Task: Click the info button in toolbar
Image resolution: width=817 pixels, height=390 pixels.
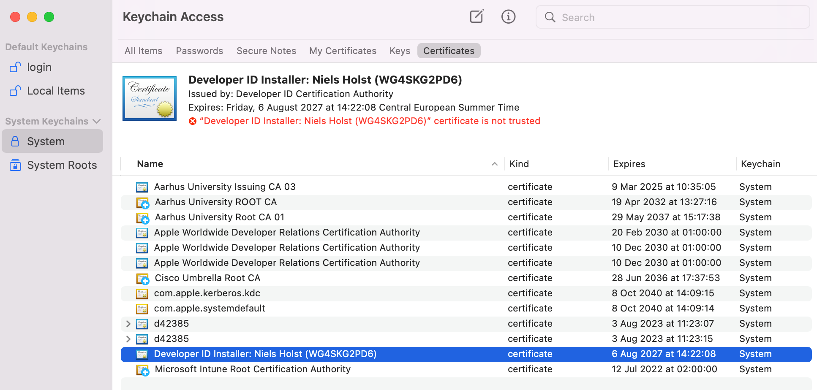Action: coord(508,17)
